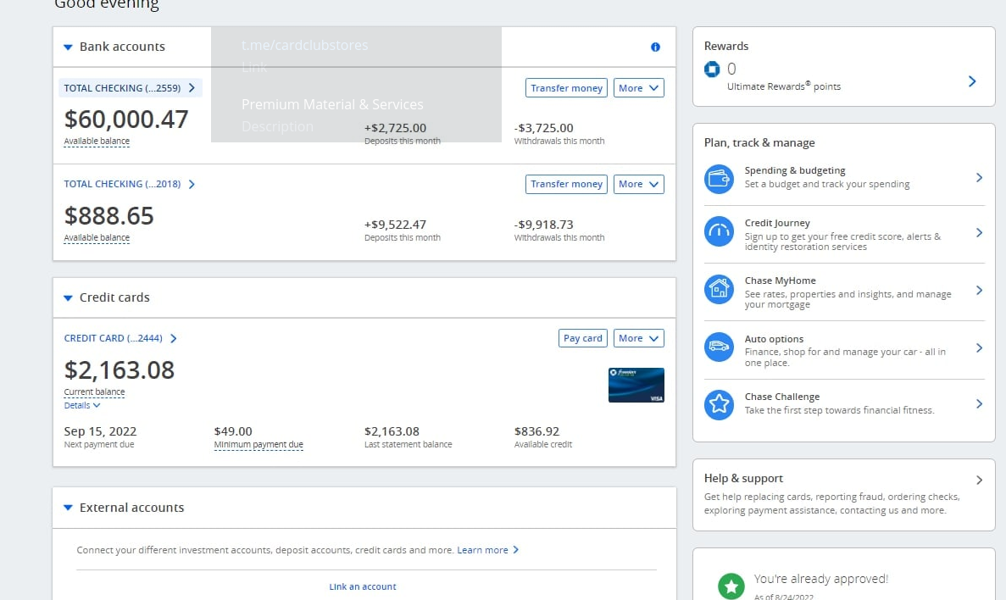Click the You're already approved! text

(821, 579)
